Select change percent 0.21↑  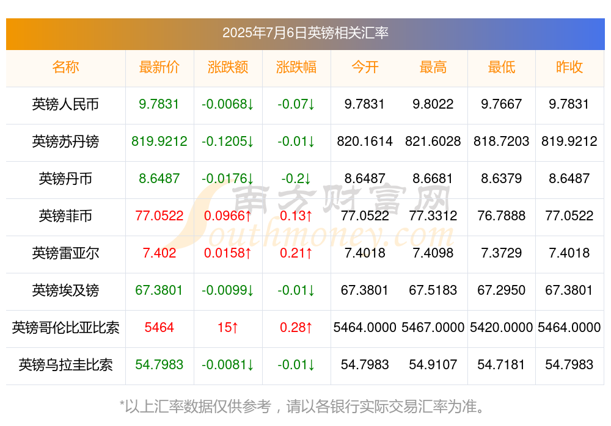tap(296, 253)
